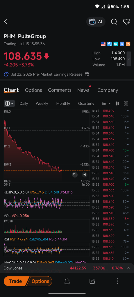This screenshot has height=297, width=134.
Task: Tap the PHM PulteGroup title
Action: coord(25,36)
